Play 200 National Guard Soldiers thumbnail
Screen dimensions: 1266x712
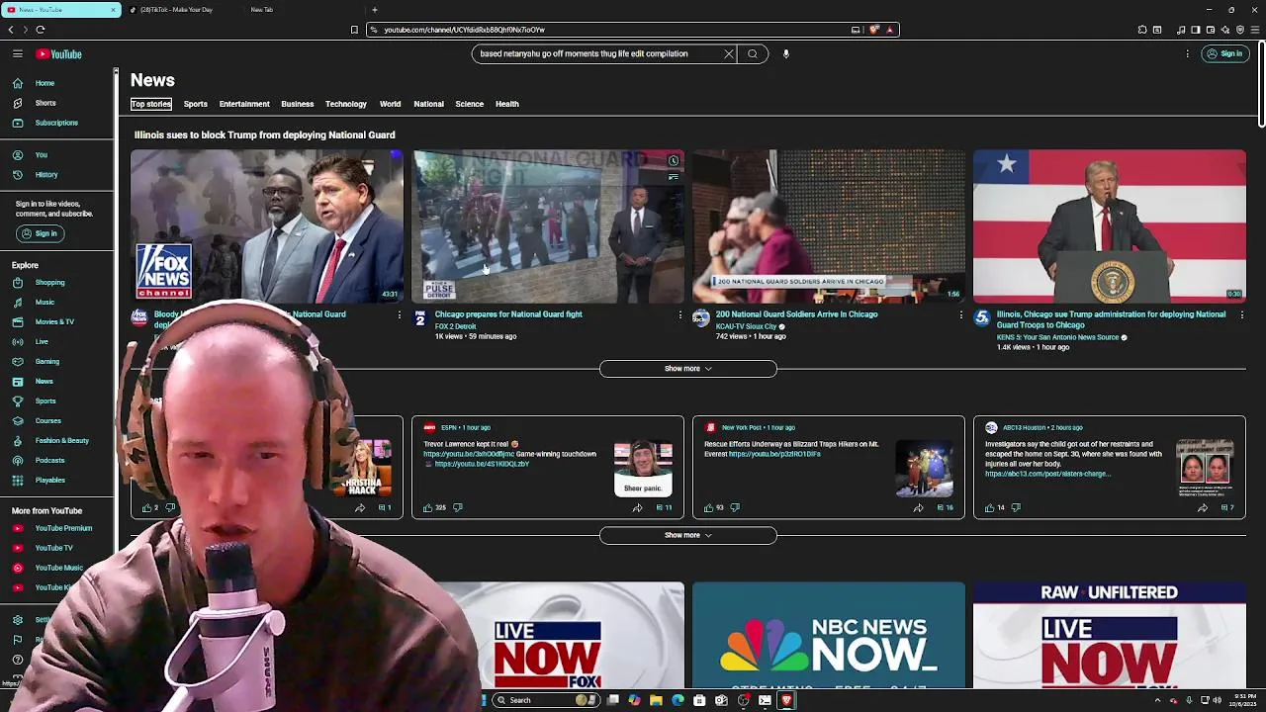(829, 225)
